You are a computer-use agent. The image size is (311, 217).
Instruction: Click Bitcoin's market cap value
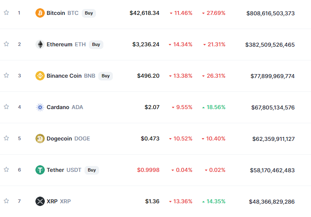pyautogui.click(x=270, y=13)
